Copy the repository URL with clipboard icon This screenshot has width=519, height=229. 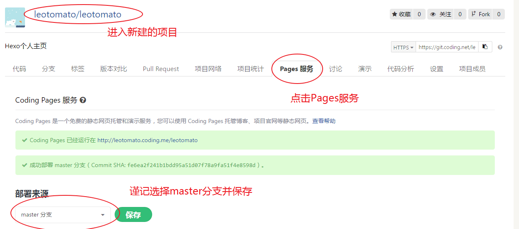(485, 47)
